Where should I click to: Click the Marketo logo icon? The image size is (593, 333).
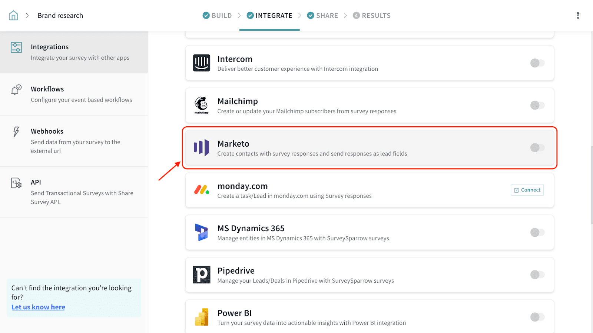[201, 148]
